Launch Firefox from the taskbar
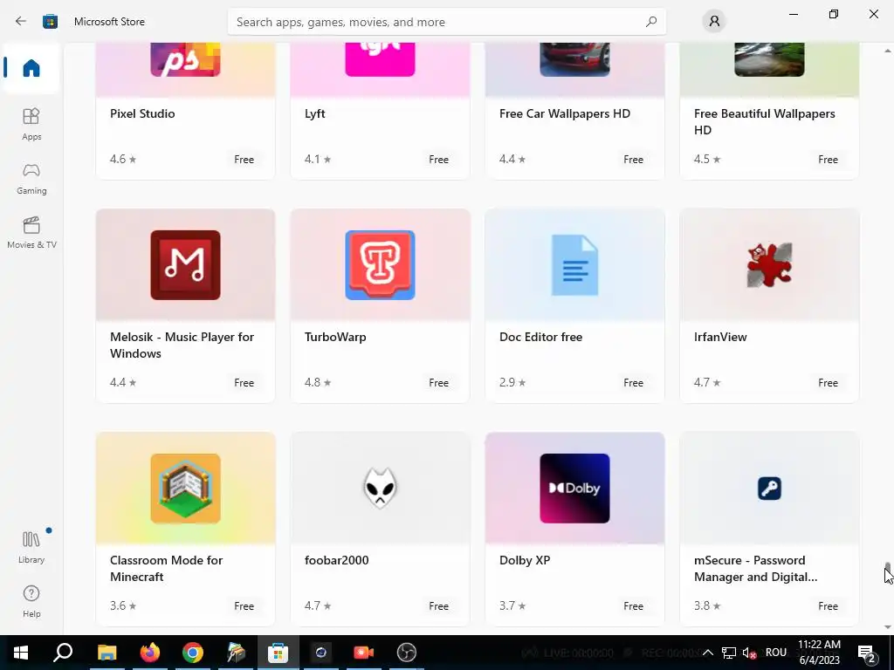This screenshot has height=670, width=894. (149, 653)
